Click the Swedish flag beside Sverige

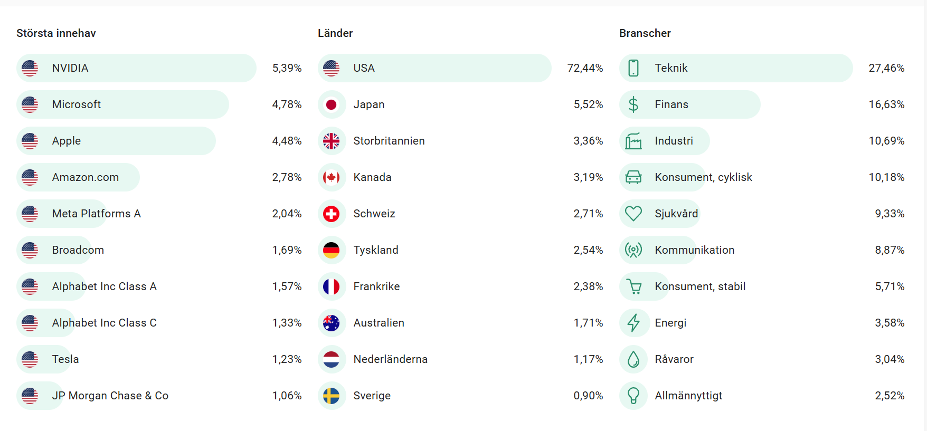click(x=332, y=396)
